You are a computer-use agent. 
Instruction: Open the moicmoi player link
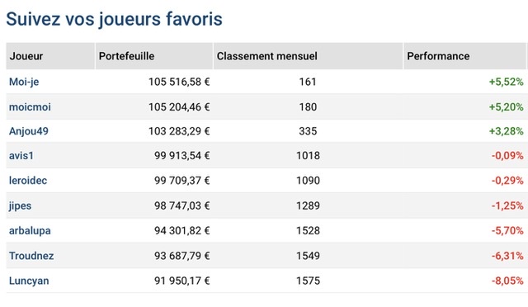[x=30, y=106]
